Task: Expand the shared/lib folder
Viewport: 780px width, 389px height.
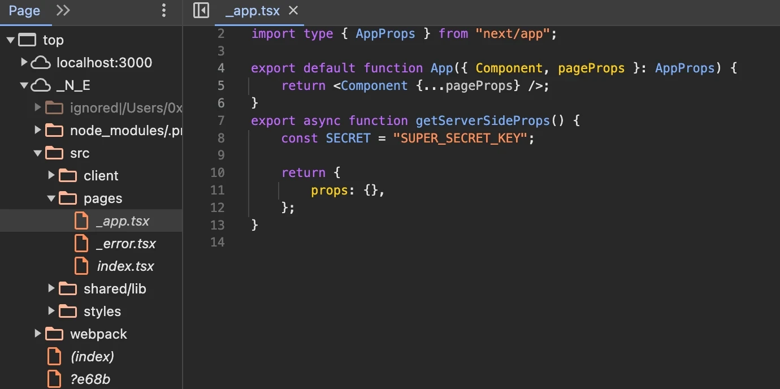Action: coord(50,288)
